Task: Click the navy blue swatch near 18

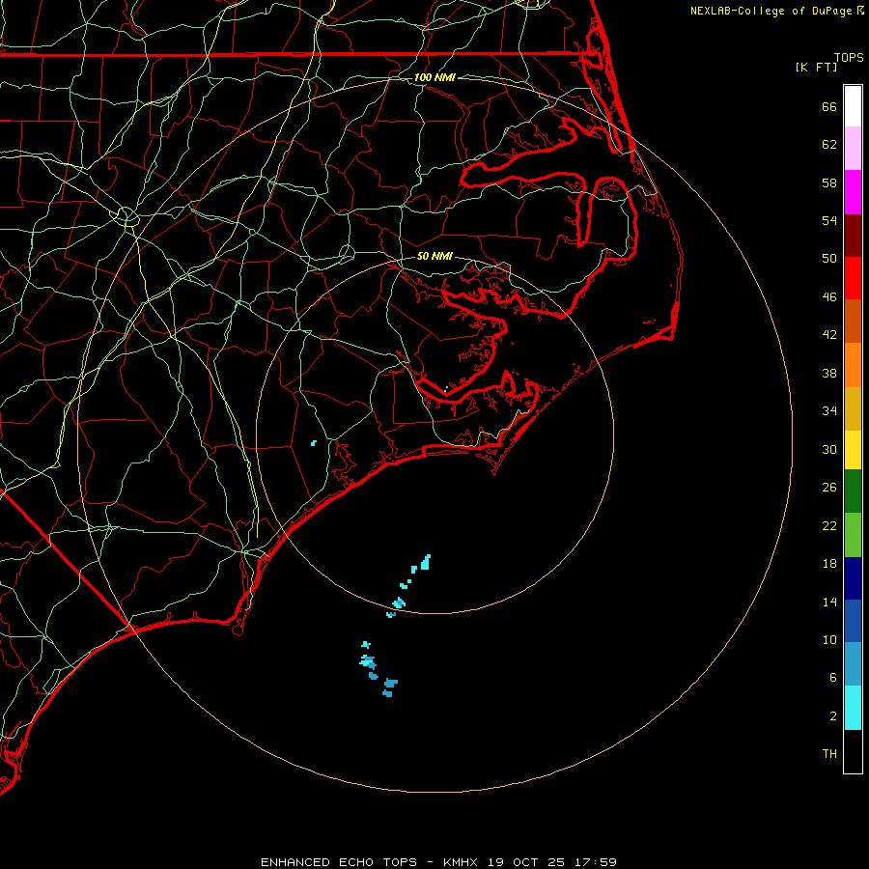Action: (x=853, y=578)
